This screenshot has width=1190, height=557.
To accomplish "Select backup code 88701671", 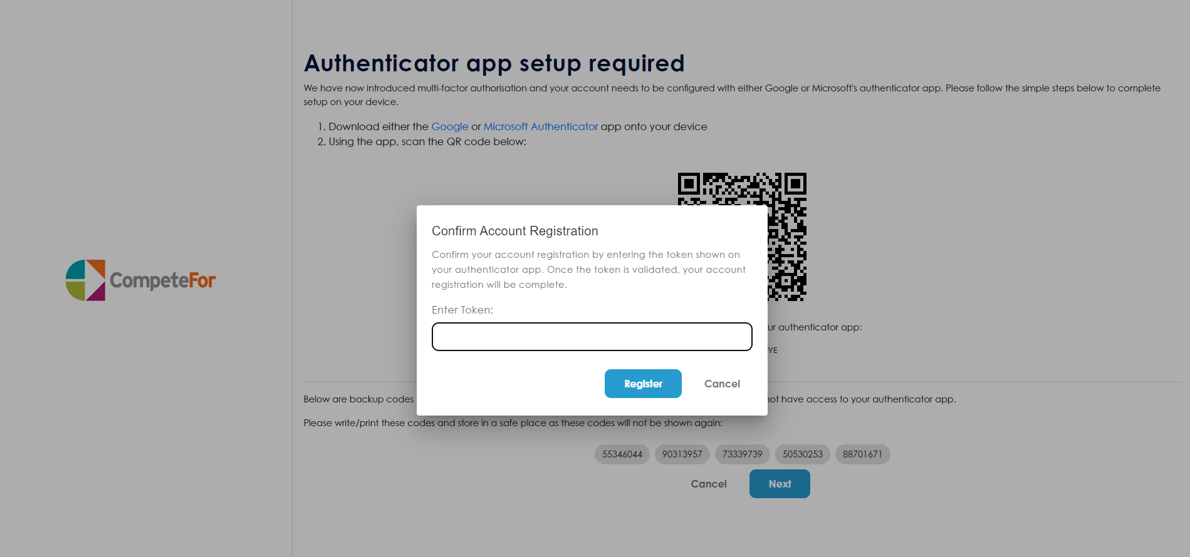I will point(862,454).
